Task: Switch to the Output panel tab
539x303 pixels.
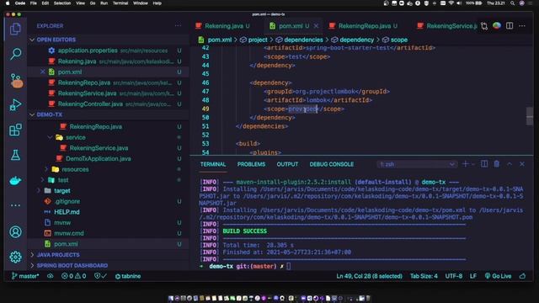Action: click(x=287, y=165)
